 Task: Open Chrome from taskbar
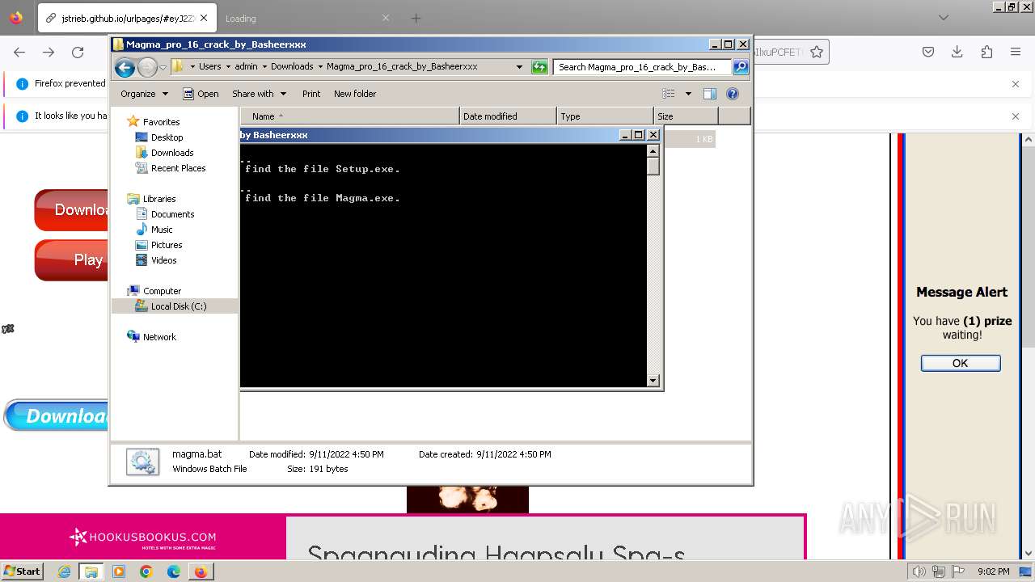[146, 571]
